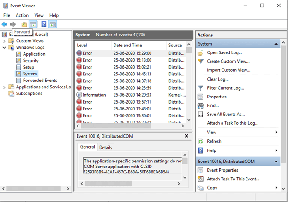Click the Event Properties icon

[x=200, y=170]
